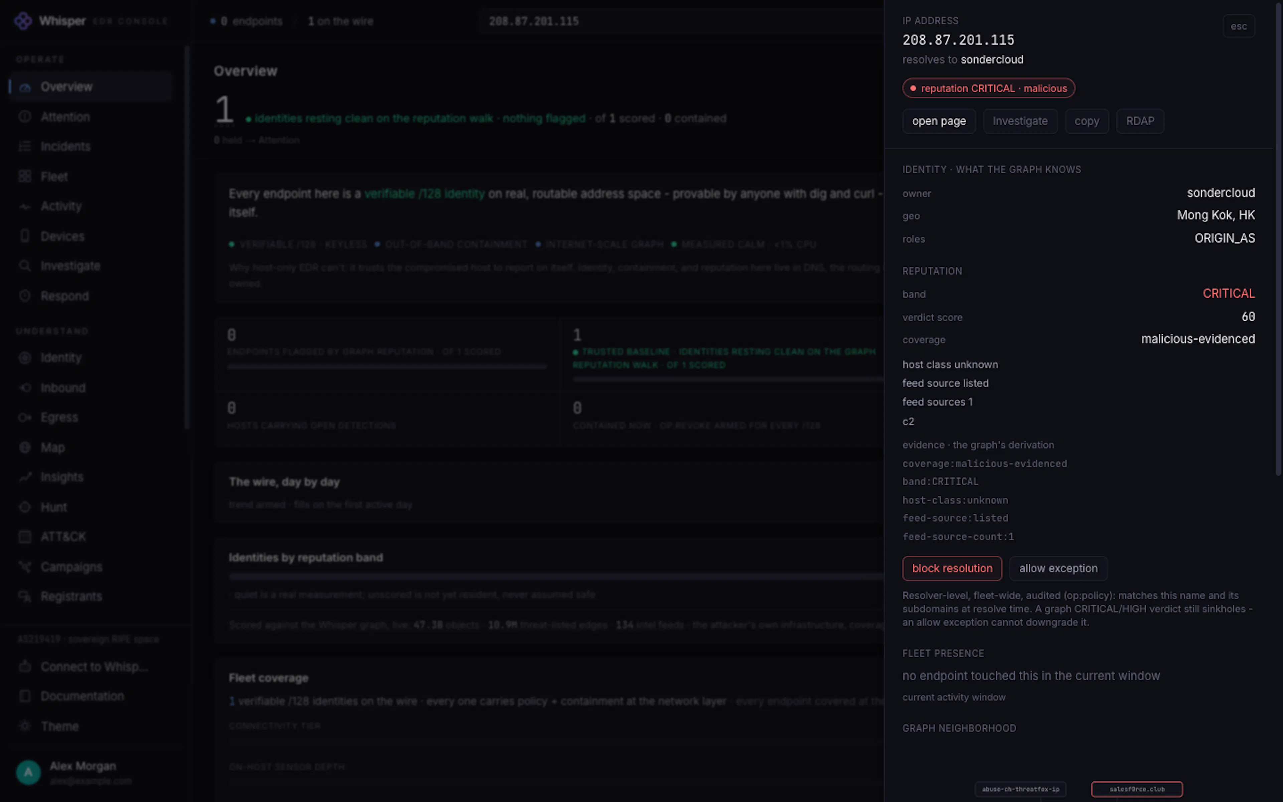Screen dimensions: 1283x802
Task: Select the Incidents list icon
Action: tap(25, 146)
